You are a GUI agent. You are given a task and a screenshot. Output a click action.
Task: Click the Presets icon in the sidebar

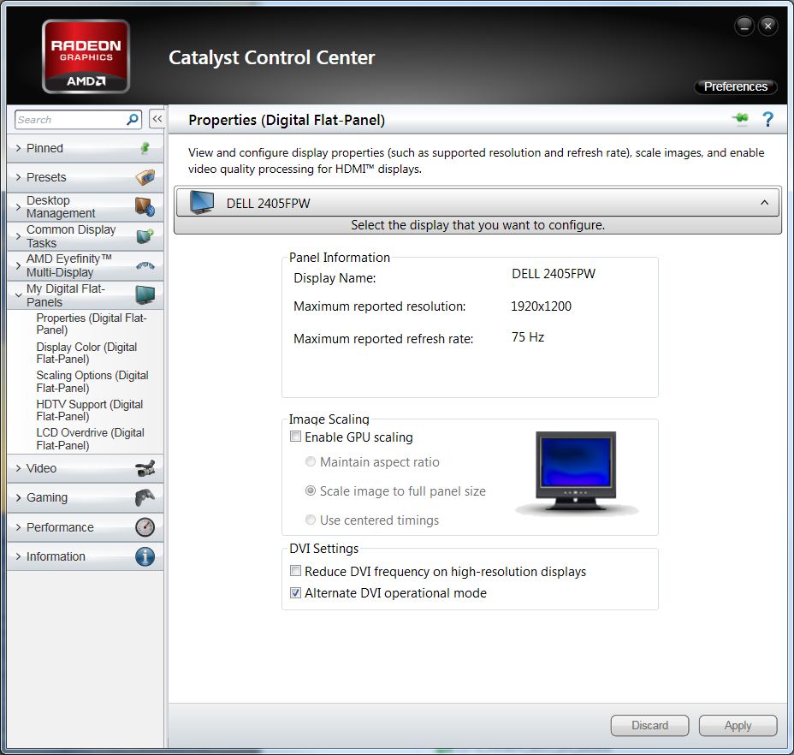pos(145,177)
